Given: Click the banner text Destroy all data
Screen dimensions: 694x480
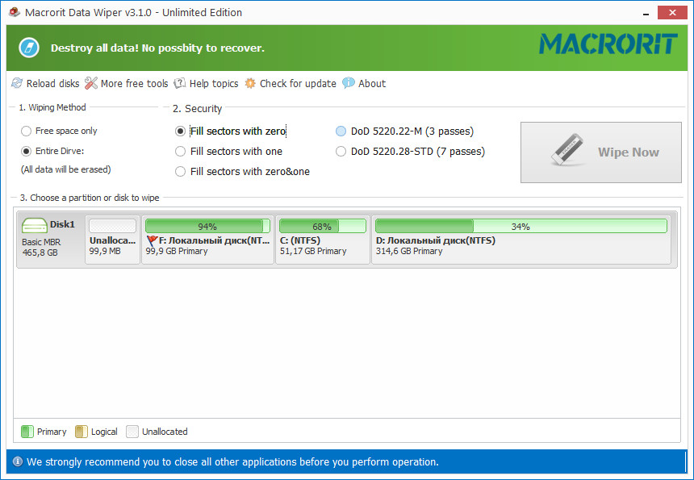Looking at the screenshot, I should tap(157, 48).
